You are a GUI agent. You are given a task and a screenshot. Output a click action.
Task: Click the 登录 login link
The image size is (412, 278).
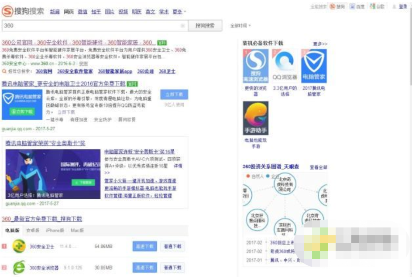tap(403, 7)
